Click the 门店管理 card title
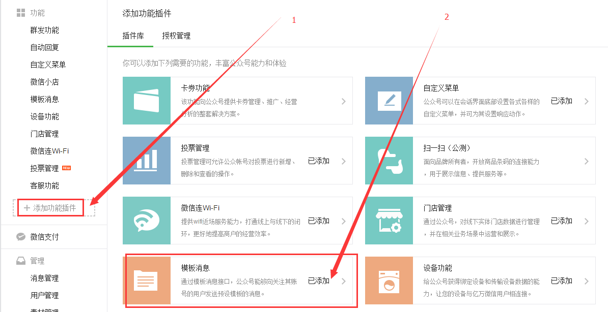Image resolution: width=608 pixels, height=312 pixels. 438,208
